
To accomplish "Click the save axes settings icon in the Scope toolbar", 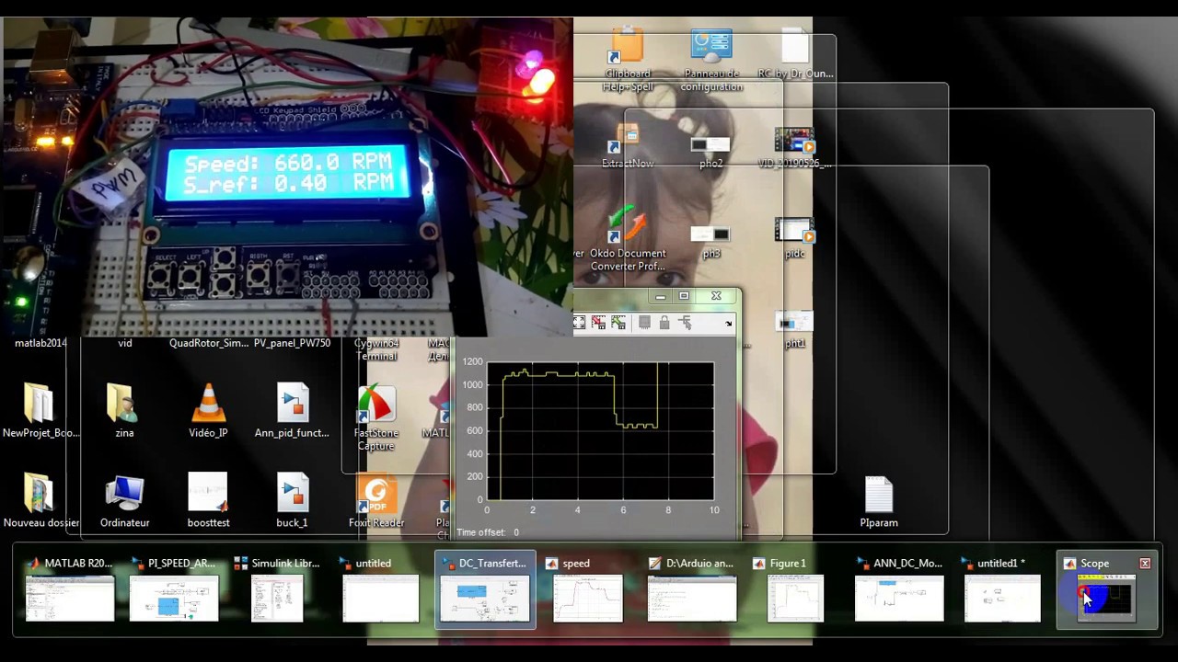I will coord(599,323).
